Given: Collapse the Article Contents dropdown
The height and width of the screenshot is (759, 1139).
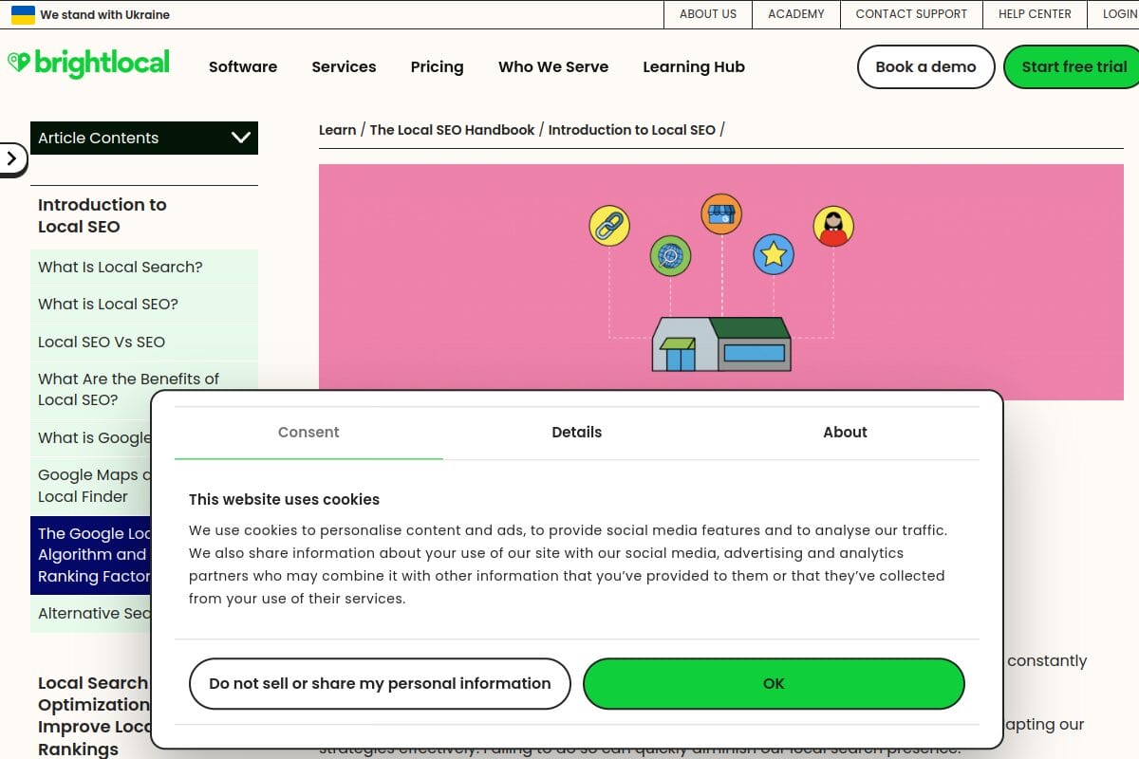Looking at the screenshot, I should (x=241, y=138).
